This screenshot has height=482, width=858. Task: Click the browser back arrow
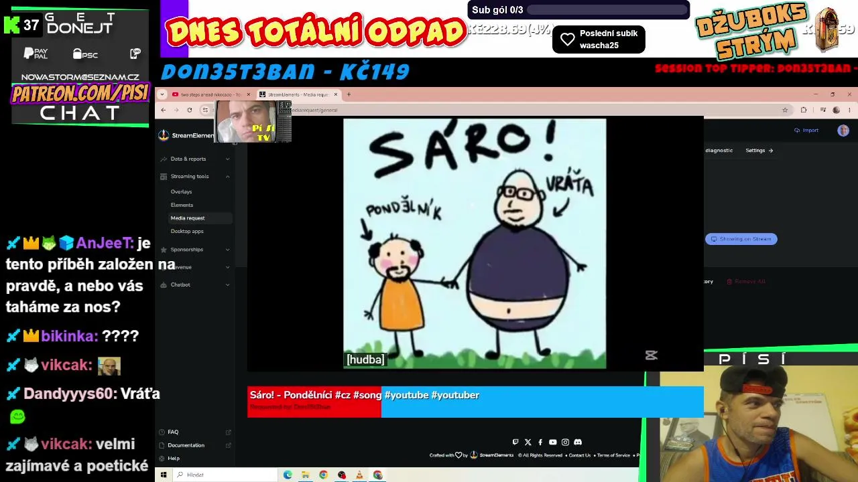[x=163, y=110]
